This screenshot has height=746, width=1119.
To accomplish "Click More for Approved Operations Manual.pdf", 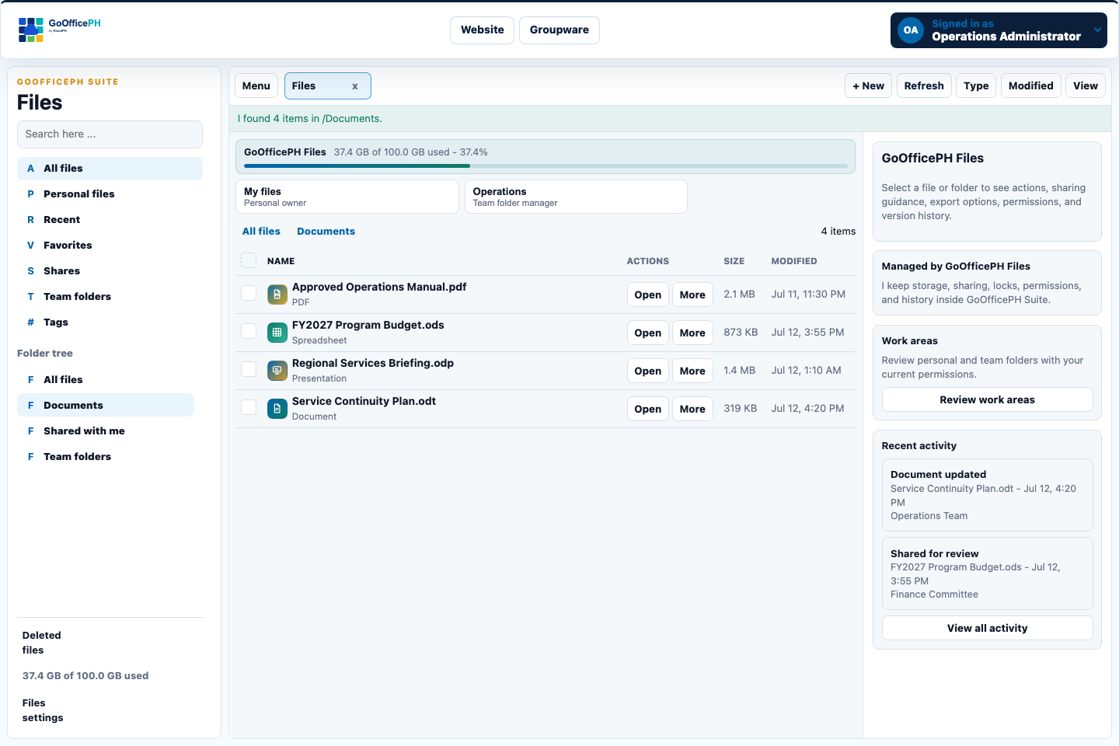I will point(692,295).
